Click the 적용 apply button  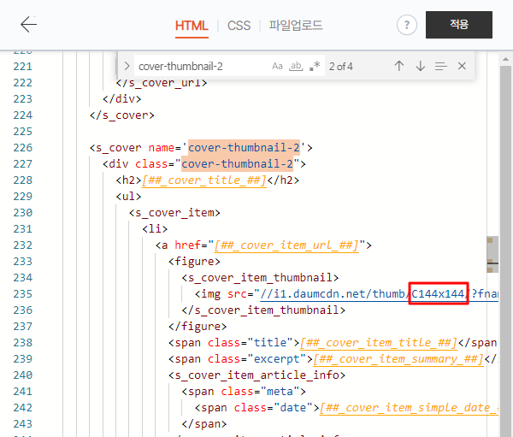click(458, 25)
